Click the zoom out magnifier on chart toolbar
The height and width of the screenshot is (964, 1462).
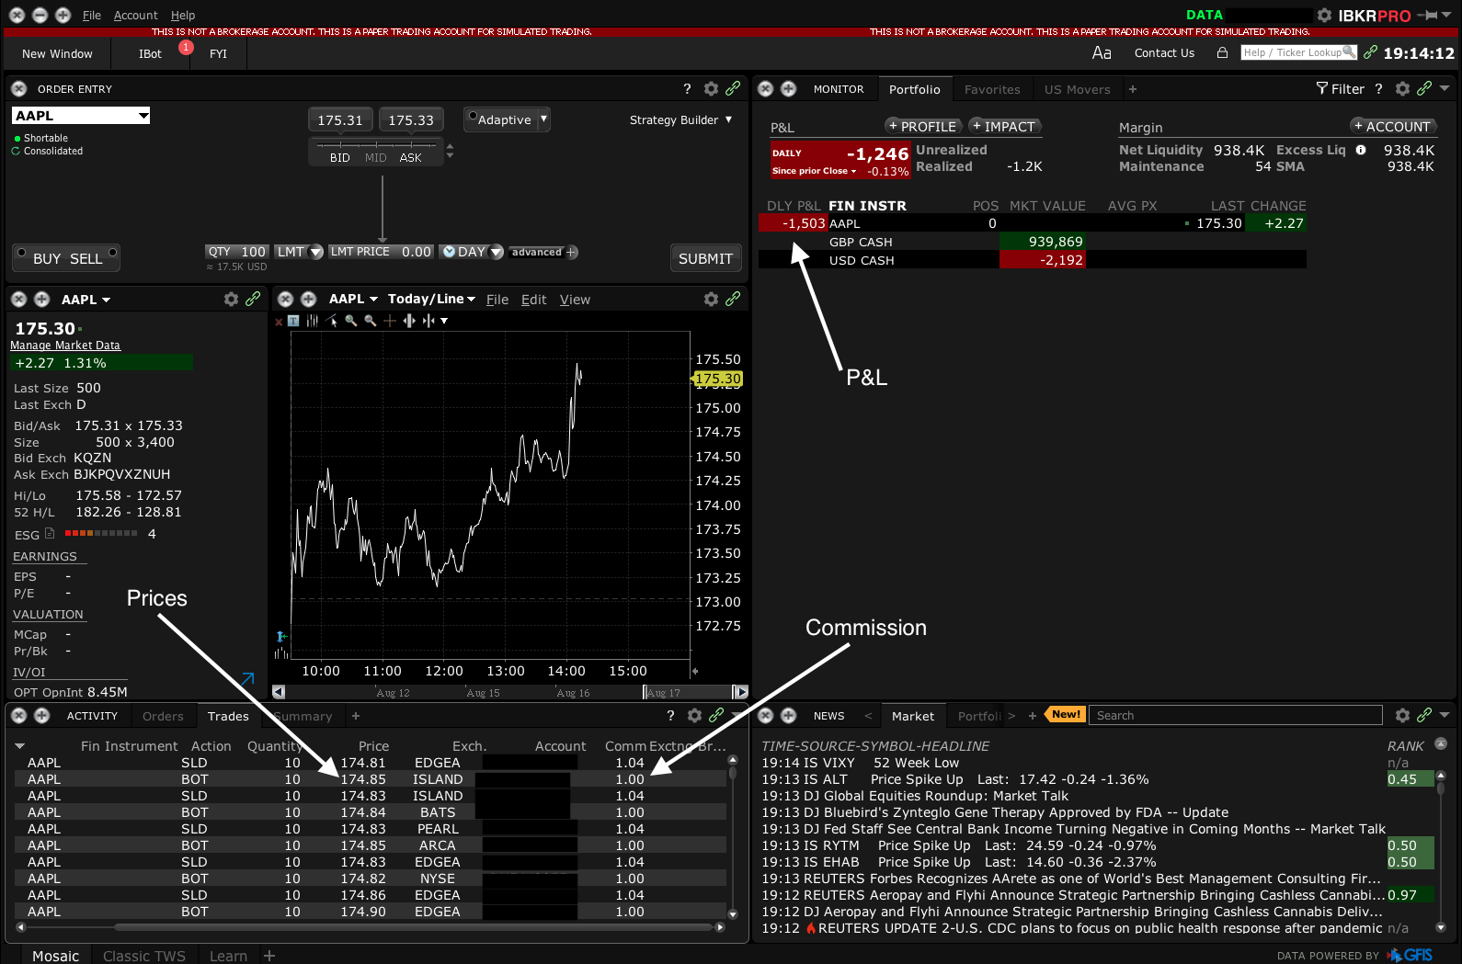tap(370, 321)
